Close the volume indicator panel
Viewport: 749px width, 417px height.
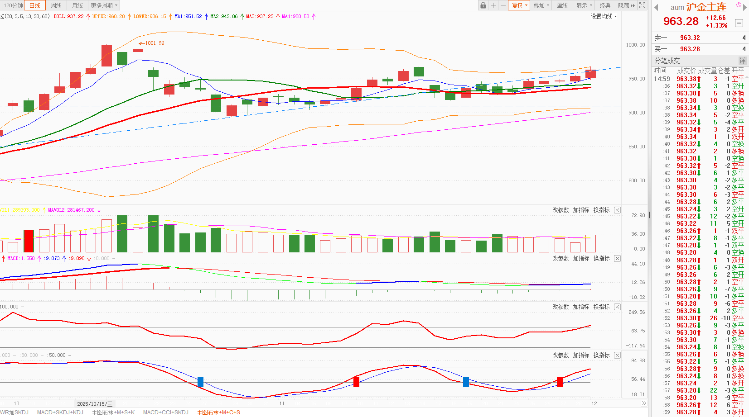(617, 210)
